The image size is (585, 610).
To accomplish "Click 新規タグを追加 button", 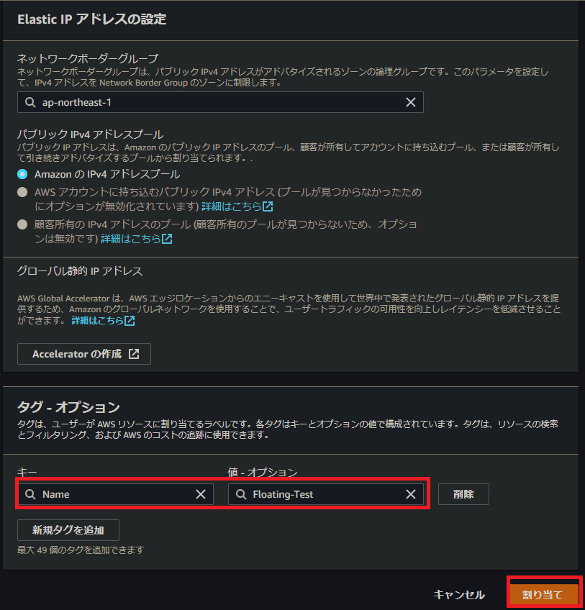I will (68, 530).
